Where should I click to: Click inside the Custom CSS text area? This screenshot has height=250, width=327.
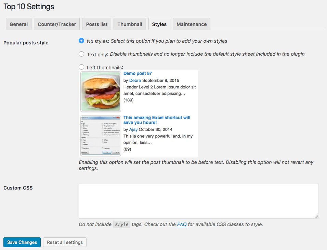pyautogui.click(x=198, y=201)
